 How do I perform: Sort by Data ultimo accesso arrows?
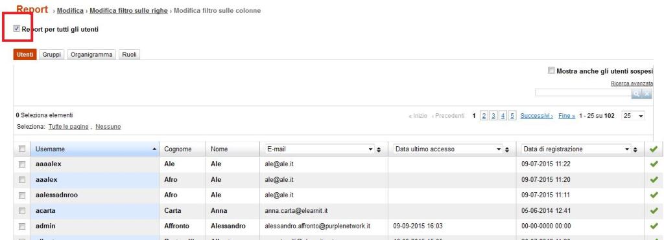click(x=506, y=149)
